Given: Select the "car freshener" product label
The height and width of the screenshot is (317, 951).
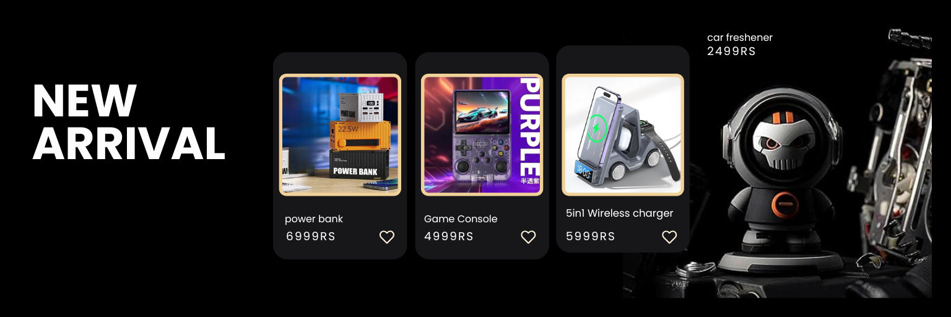Looking at the screenshot, I should (740, 38).
